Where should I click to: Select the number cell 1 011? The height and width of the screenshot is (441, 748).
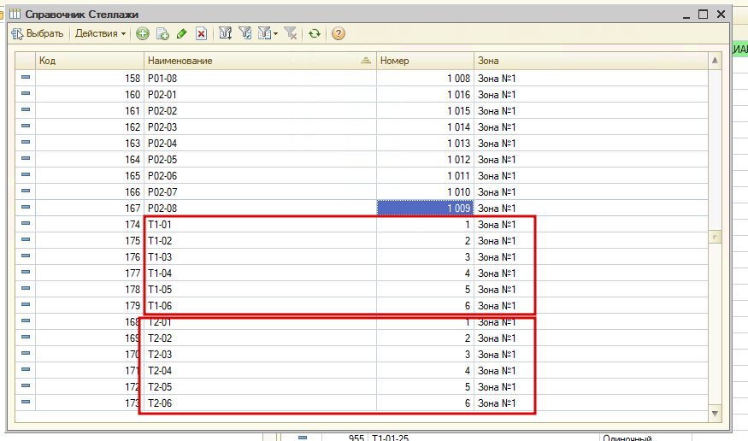point(425,175)
